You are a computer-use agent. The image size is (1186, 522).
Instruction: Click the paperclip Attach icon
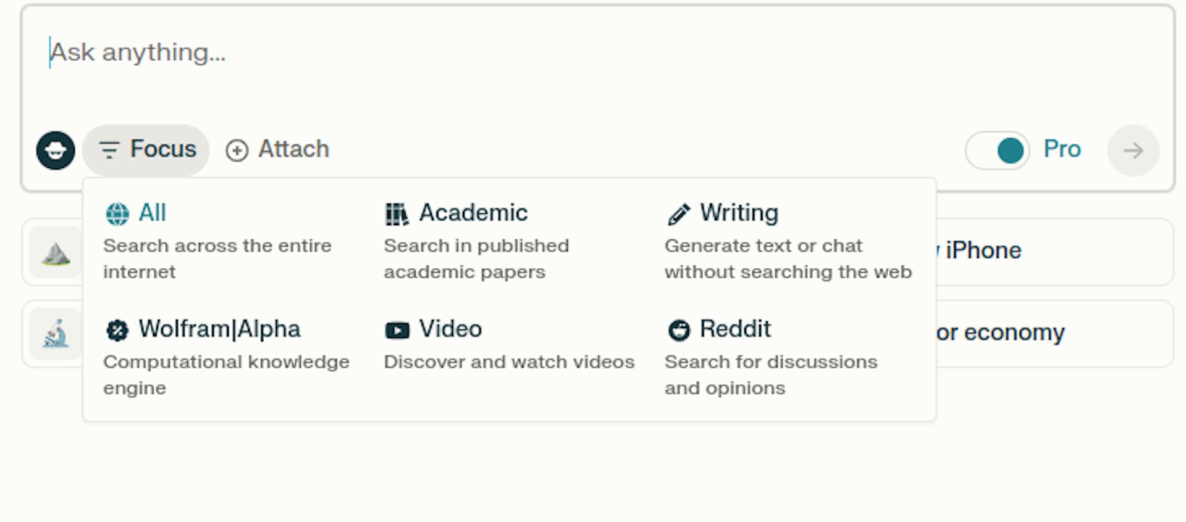click(x=237, y=150)
